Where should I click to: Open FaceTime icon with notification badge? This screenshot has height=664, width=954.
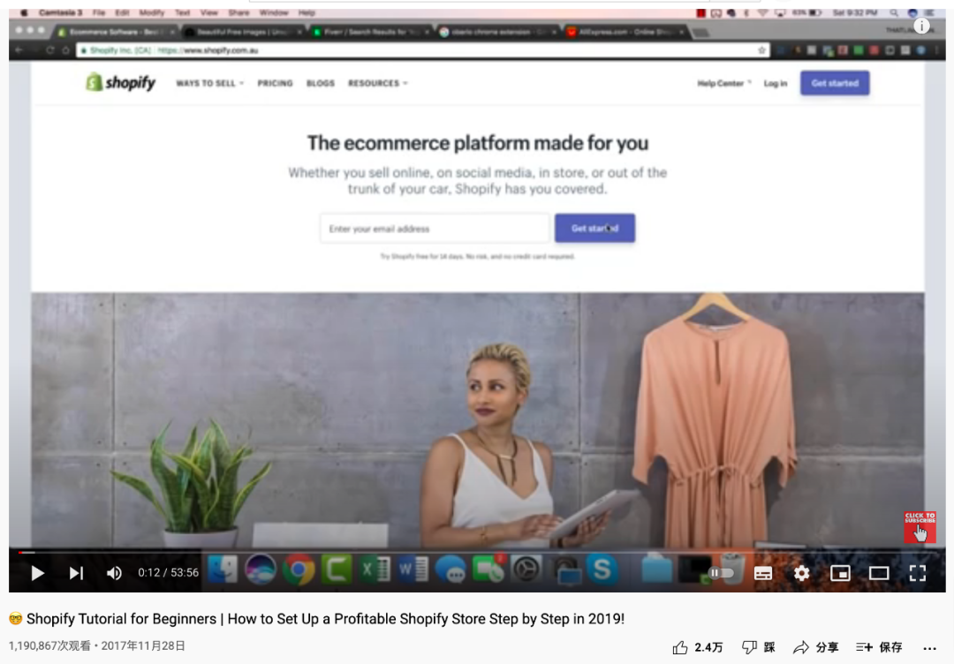[488, 570]
